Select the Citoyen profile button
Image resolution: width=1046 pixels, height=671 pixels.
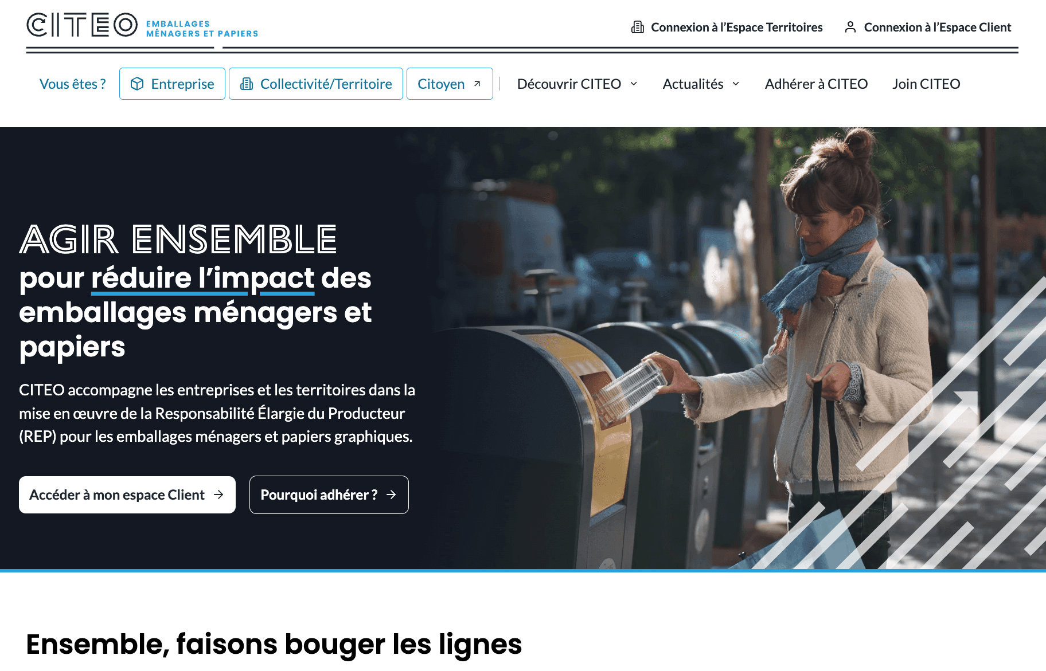(450, 84)
